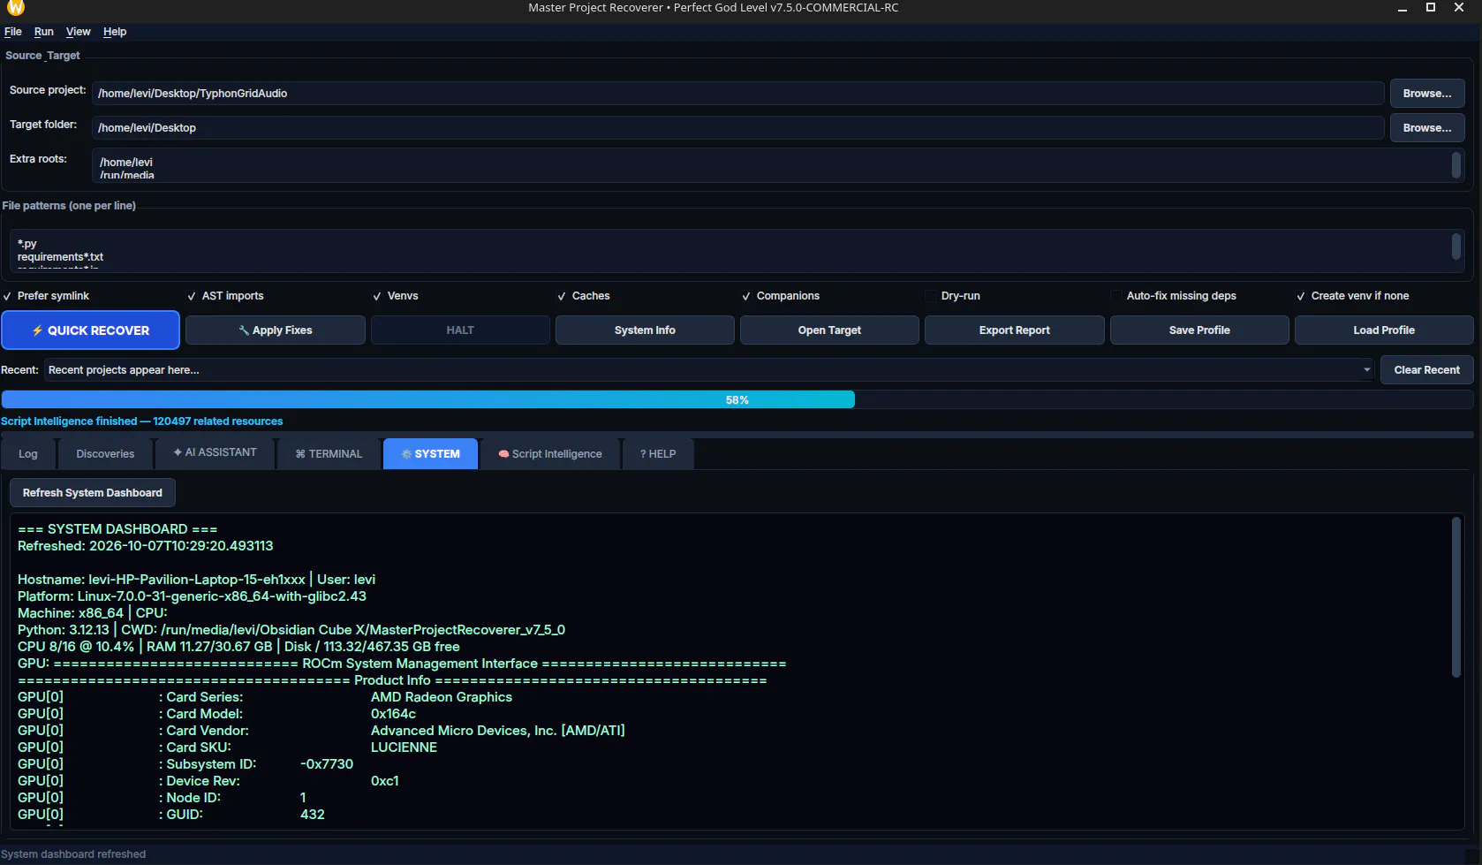
Task: Click the HALT button
Action: click(460, 330)
